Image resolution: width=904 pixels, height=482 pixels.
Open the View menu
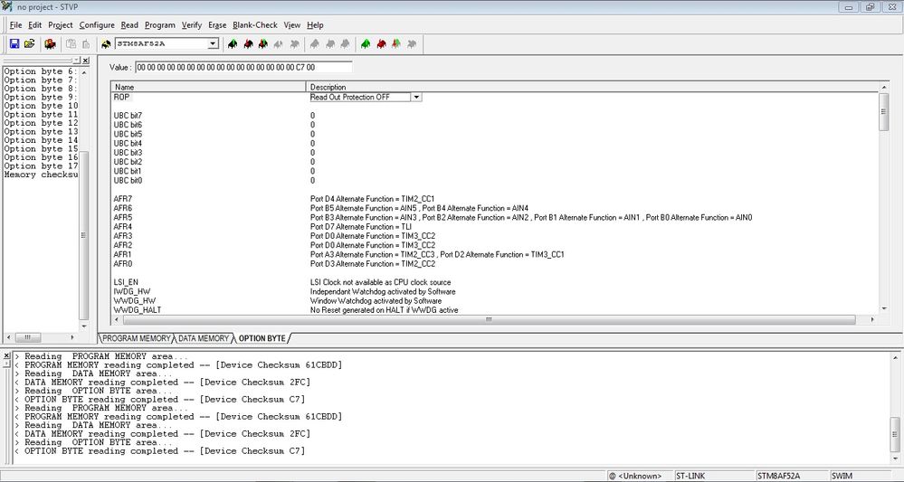291,25
